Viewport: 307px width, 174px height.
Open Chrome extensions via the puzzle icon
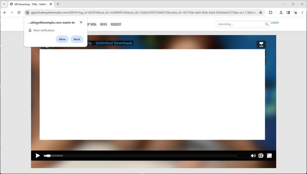[x=270, y=13]
